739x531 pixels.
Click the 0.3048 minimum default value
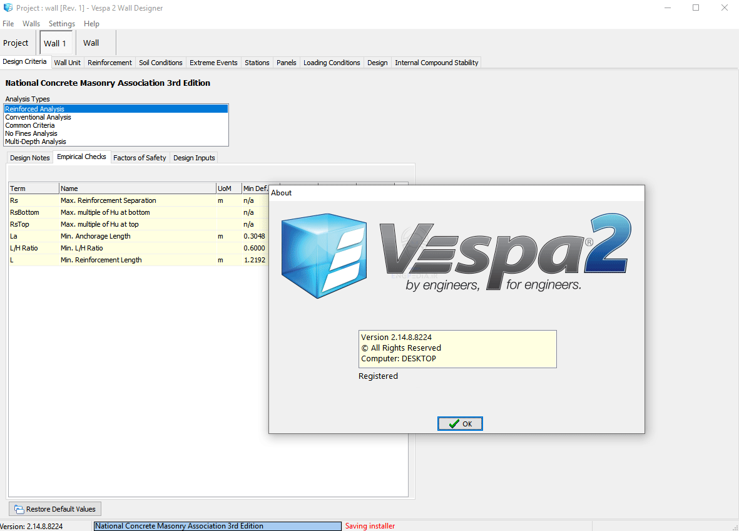coord(255,236)
